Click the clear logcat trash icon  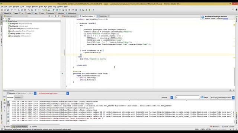[x=8, y=102]
